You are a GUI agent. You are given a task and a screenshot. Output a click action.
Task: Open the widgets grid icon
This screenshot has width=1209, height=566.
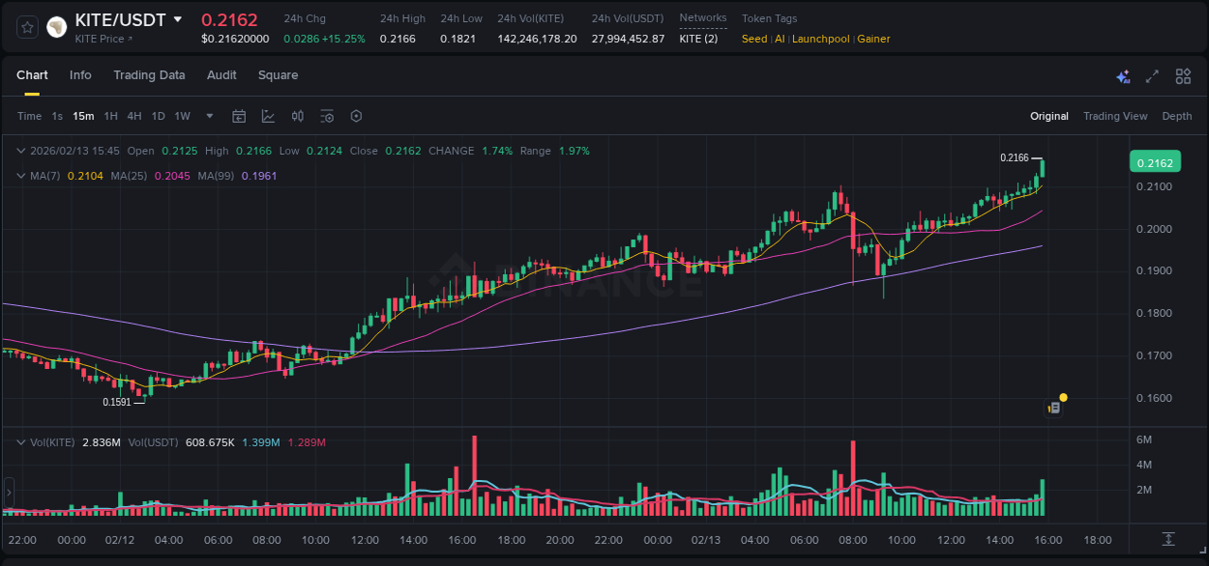coord(1183,75)
